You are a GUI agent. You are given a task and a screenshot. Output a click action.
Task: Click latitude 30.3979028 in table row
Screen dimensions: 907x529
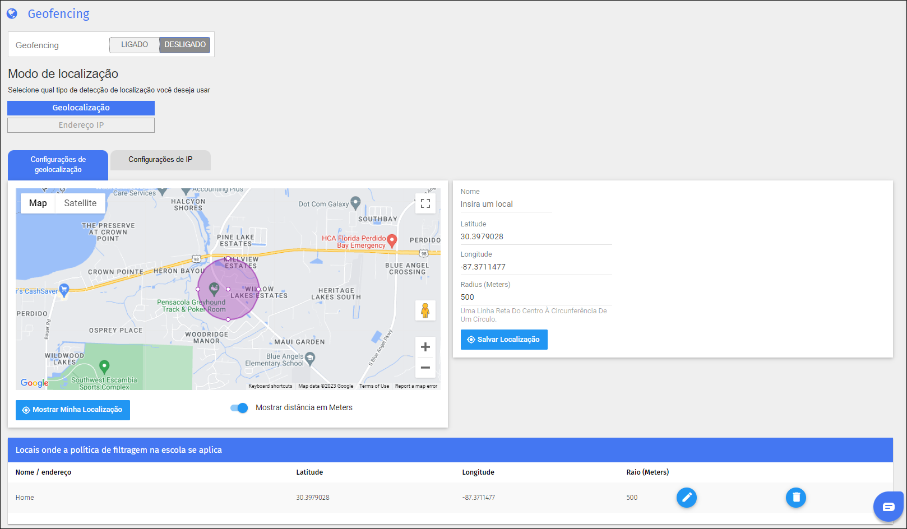313,498
